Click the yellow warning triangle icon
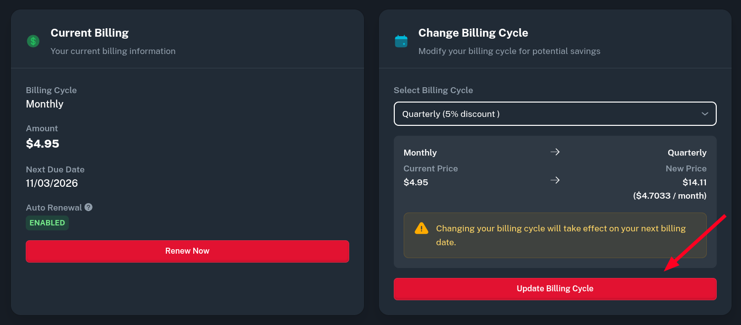The image size is (741, 325). (x=421, y=228)
